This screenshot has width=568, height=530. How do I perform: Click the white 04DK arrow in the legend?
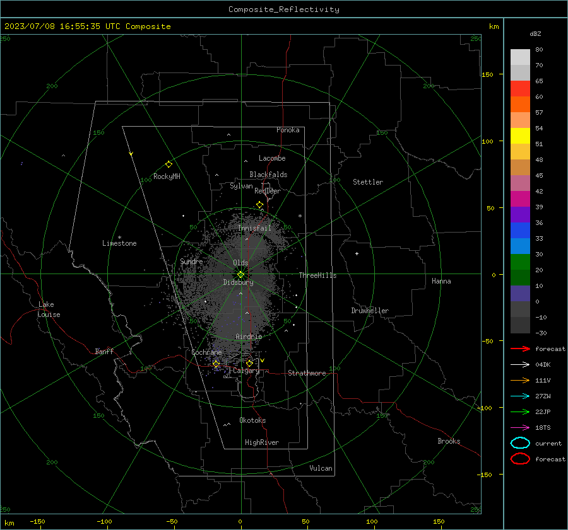point(520,364)
